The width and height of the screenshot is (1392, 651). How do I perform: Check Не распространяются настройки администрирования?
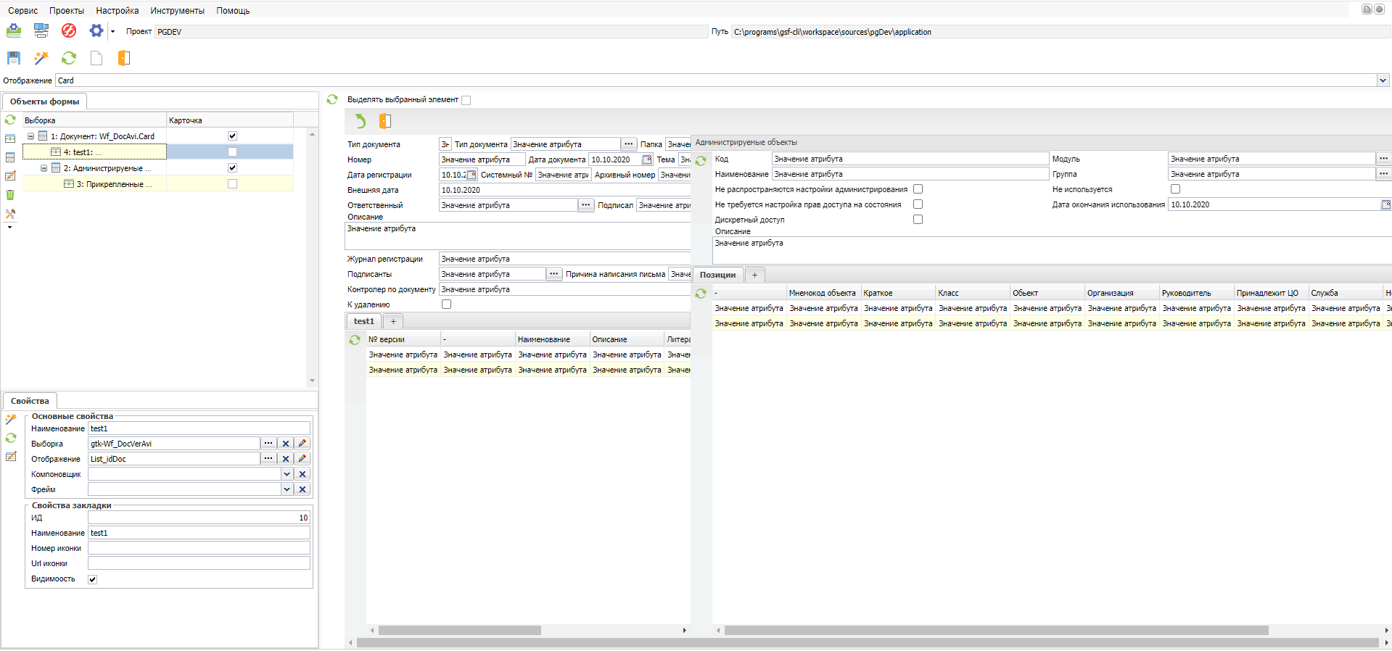[x=918, y=189]
